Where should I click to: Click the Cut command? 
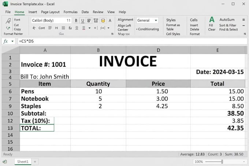16,25
